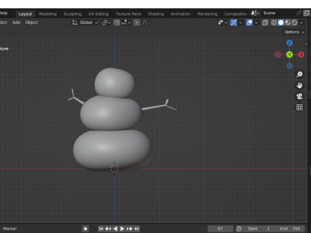Click the Scene name field
This screenshot has width=311, height=233.
pyautogui.click(x=278, y=13)
